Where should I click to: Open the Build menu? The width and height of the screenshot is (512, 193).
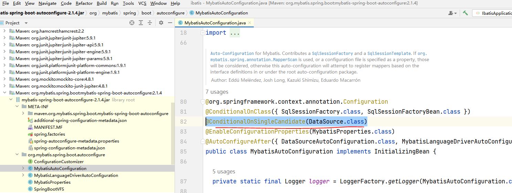[102, 3]
